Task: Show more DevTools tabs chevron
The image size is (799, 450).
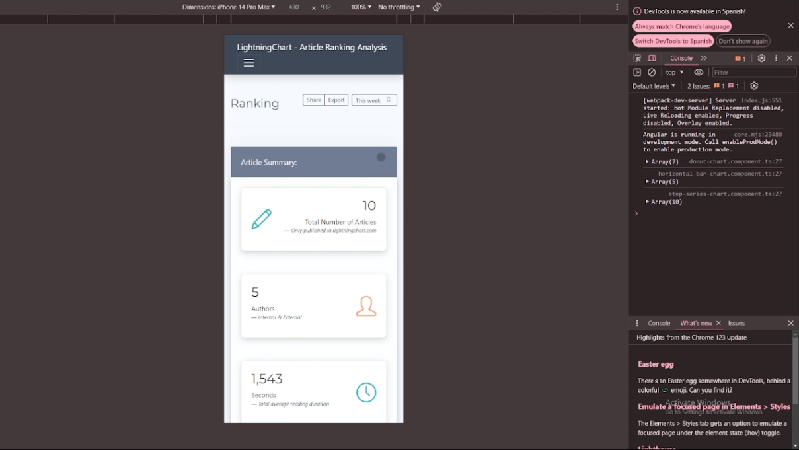Action: (704, 58)
